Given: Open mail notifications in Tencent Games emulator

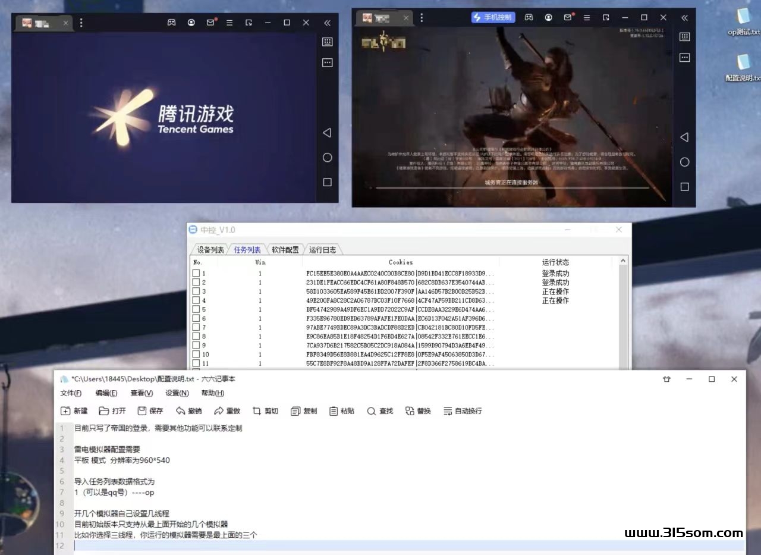Looking at the screenshot, I should click(x=210, y=23).
